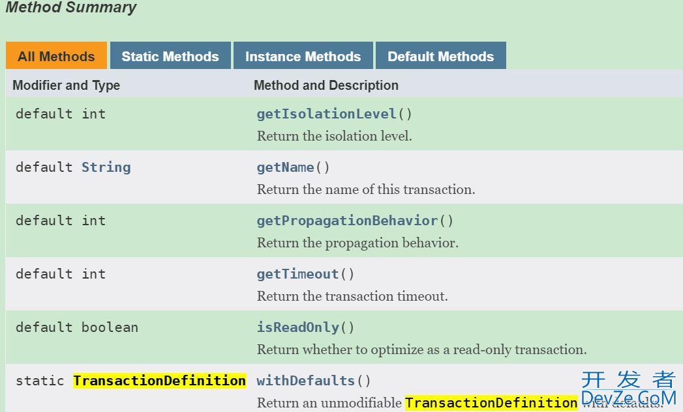The image size is (683, 412).
Task: Click the Method Summary heading
Action: (x=71, y=7)
